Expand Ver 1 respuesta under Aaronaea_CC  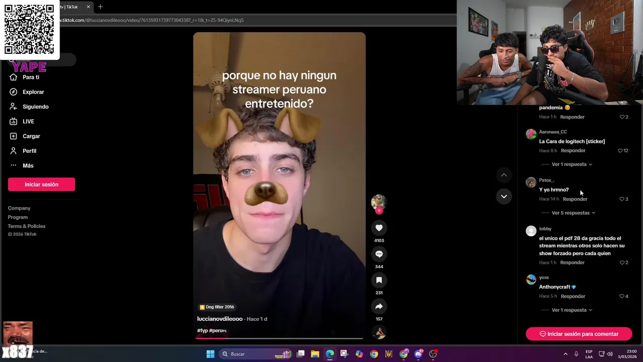pyautogui.click(x=572, y=164)
